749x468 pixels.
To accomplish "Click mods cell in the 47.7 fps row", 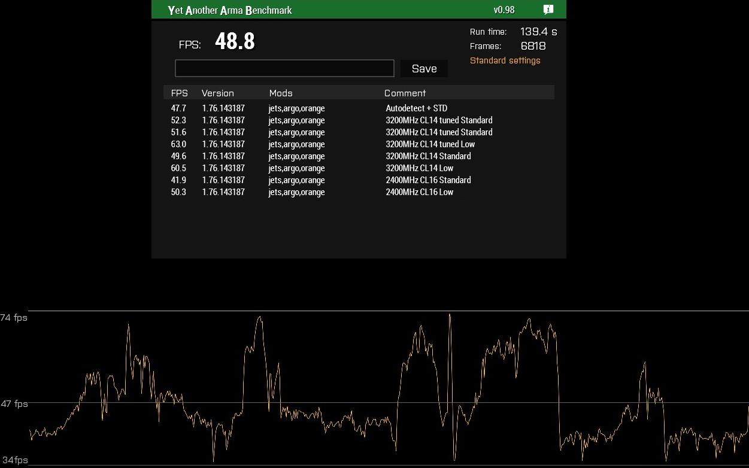I will coord(296,109).
